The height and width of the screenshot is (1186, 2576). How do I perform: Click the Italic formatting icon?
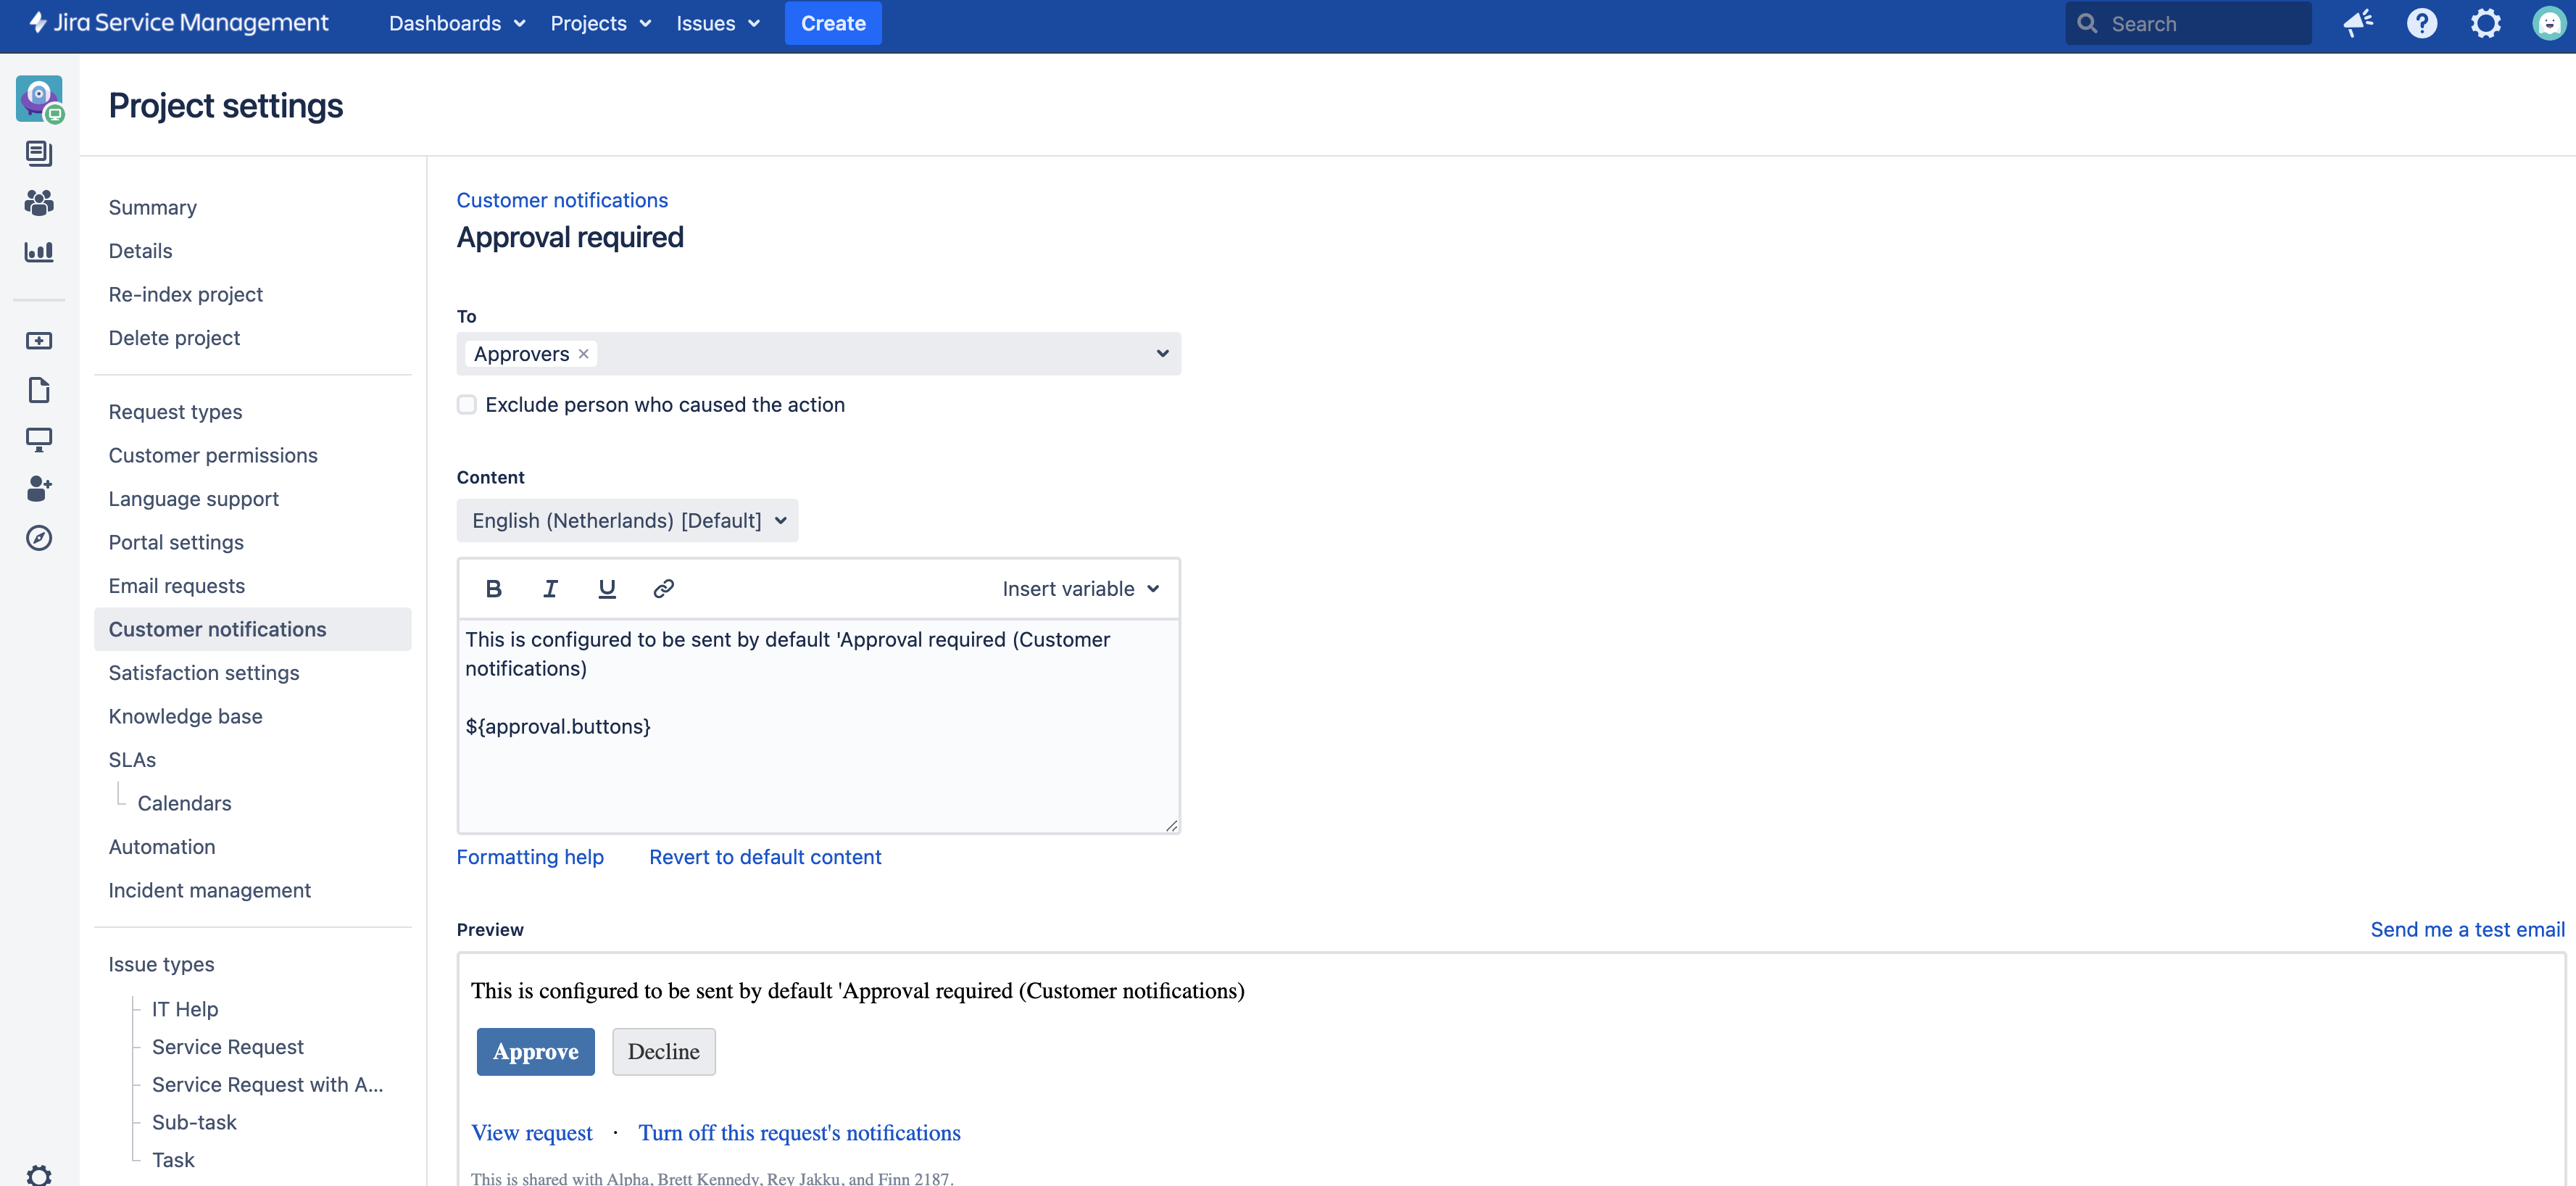point(550,589)
